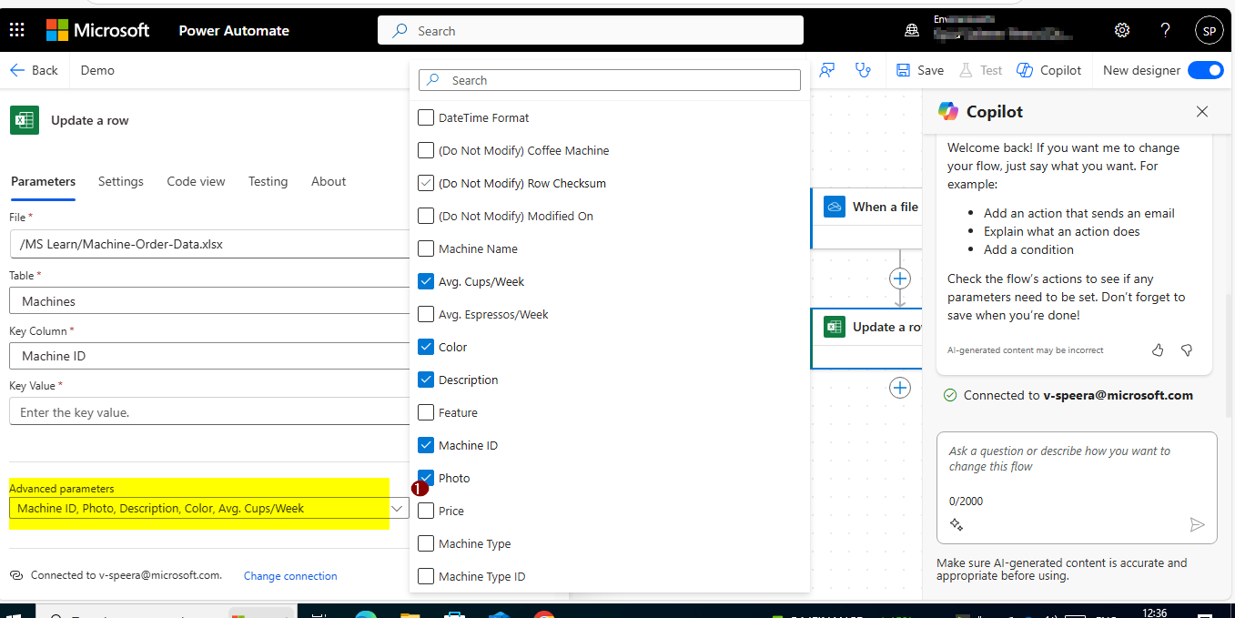
Task: Open Settings gear in header
Action: pyautogui.click(x=1122, y=30)
